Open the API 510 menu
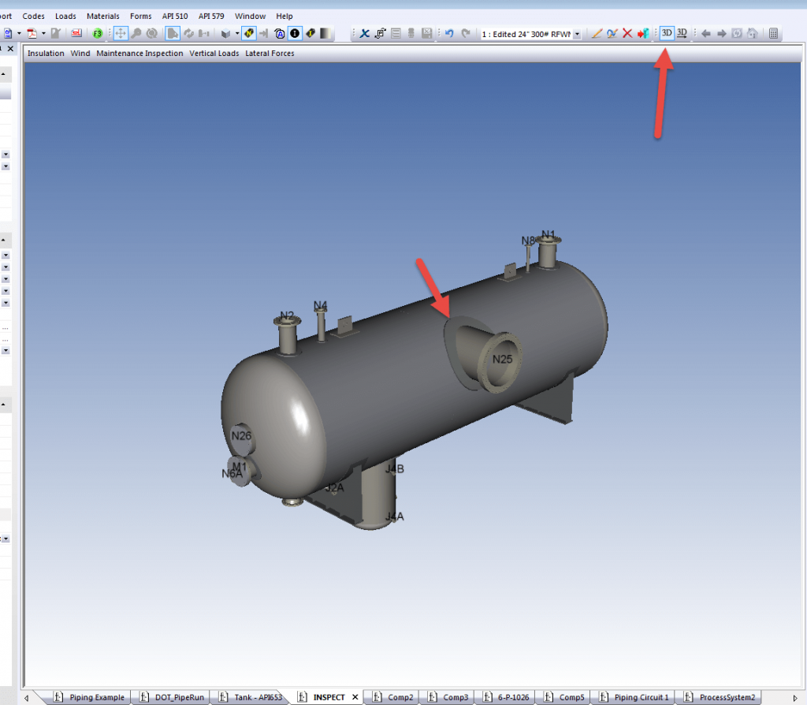 [174, 16]
